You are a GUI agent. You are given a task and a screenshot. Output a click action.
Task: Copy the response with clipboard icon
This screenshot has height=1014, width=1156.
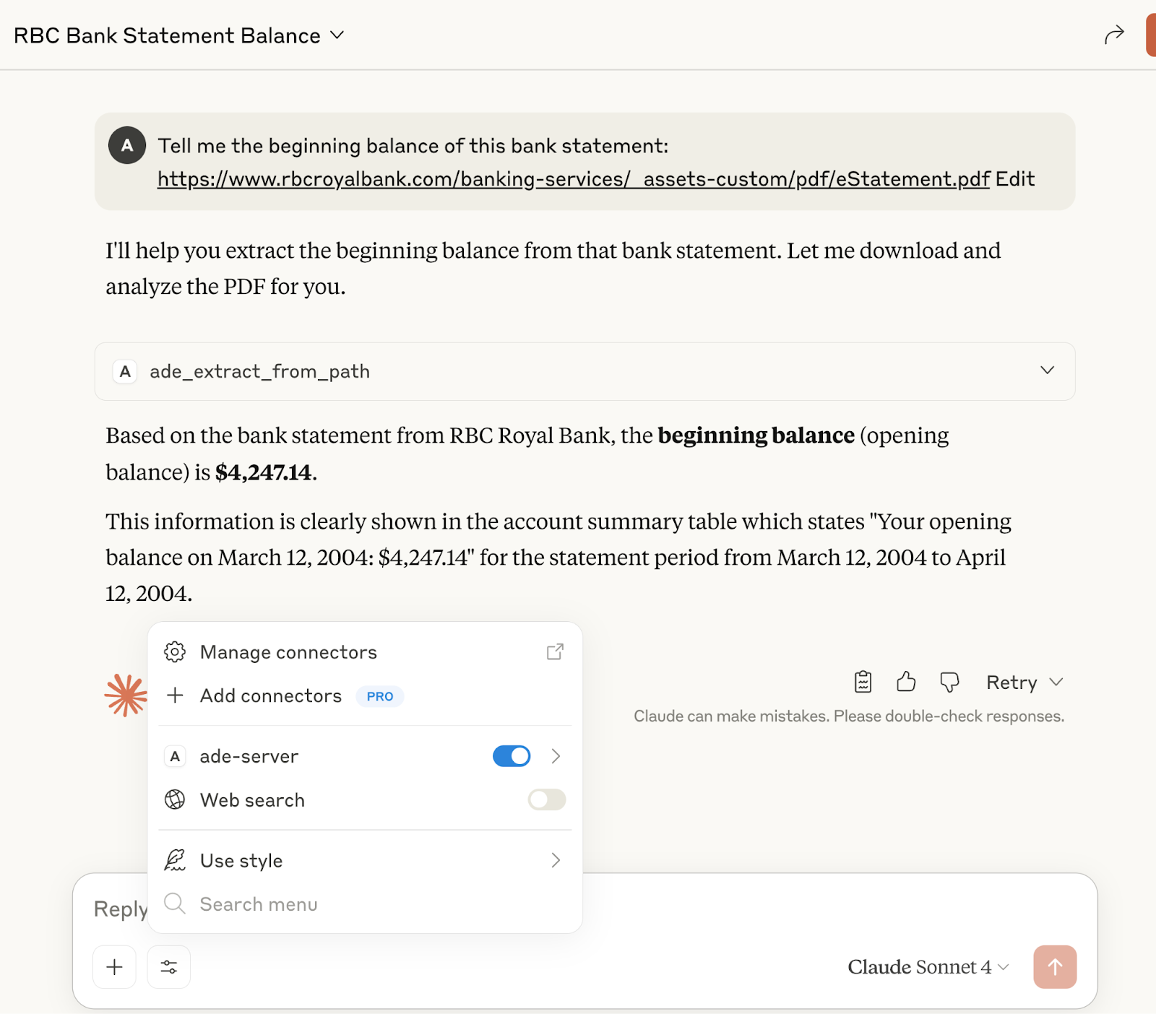point(863,682)
